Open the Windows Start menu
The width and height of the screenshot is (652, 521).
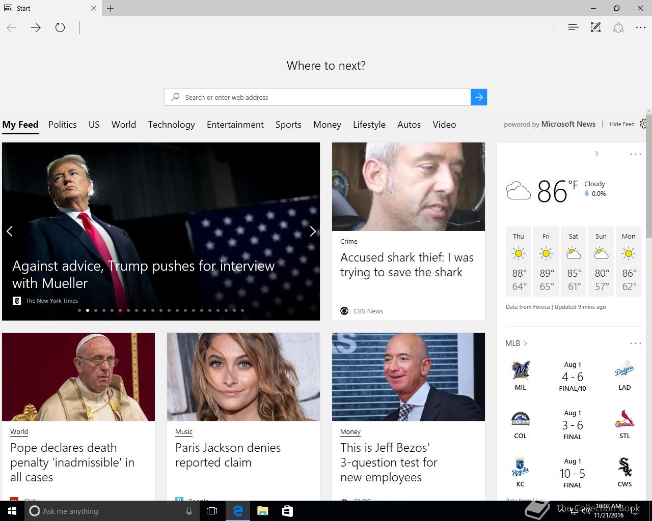[12, 511]
